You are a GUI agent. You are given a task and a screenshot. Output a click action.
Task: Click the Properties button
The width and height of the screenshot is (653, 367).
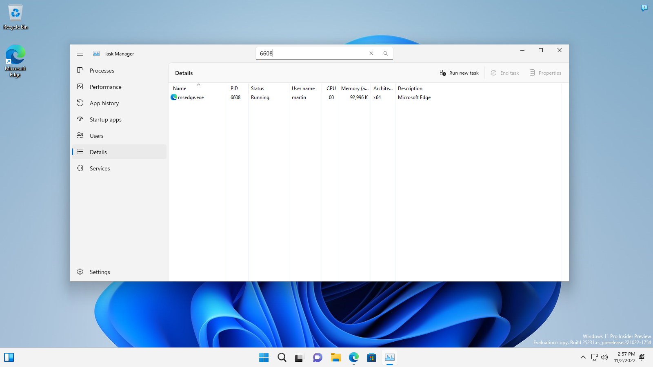(545, 73)
